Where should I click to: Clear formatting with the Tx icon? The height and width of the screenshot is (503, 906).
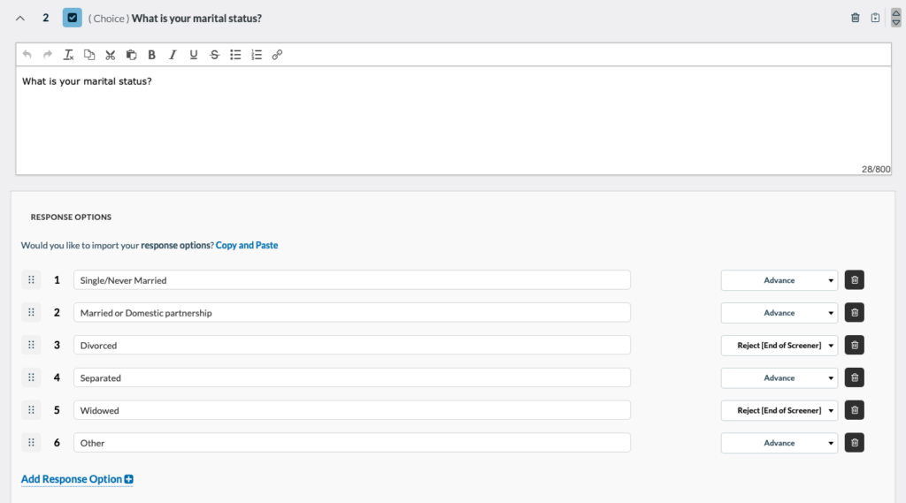69,55
